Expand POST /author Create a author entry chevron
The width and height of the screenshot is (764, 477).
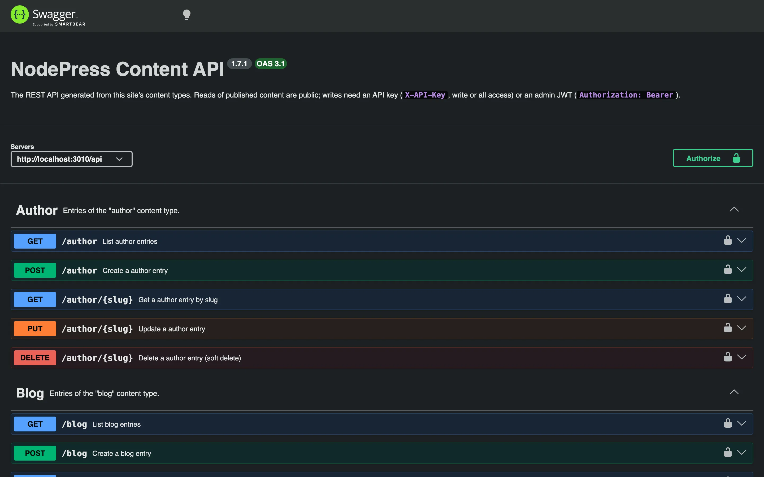click(742, 270)
